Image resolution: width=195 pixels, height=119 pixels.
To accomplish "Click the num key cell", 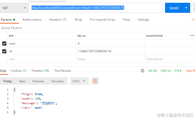I will click(42, 44).
